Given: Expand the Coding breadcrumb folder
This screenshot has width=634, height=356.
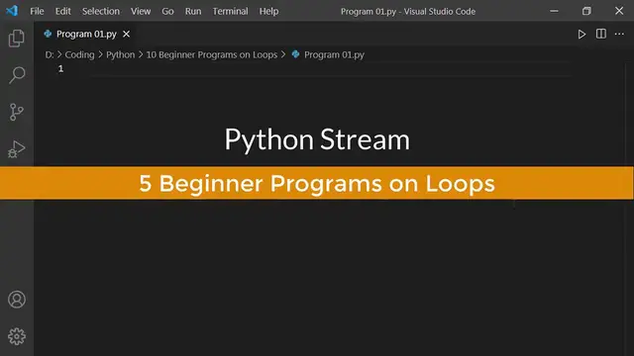Looking at the screenshot, I should click(79, 55).
